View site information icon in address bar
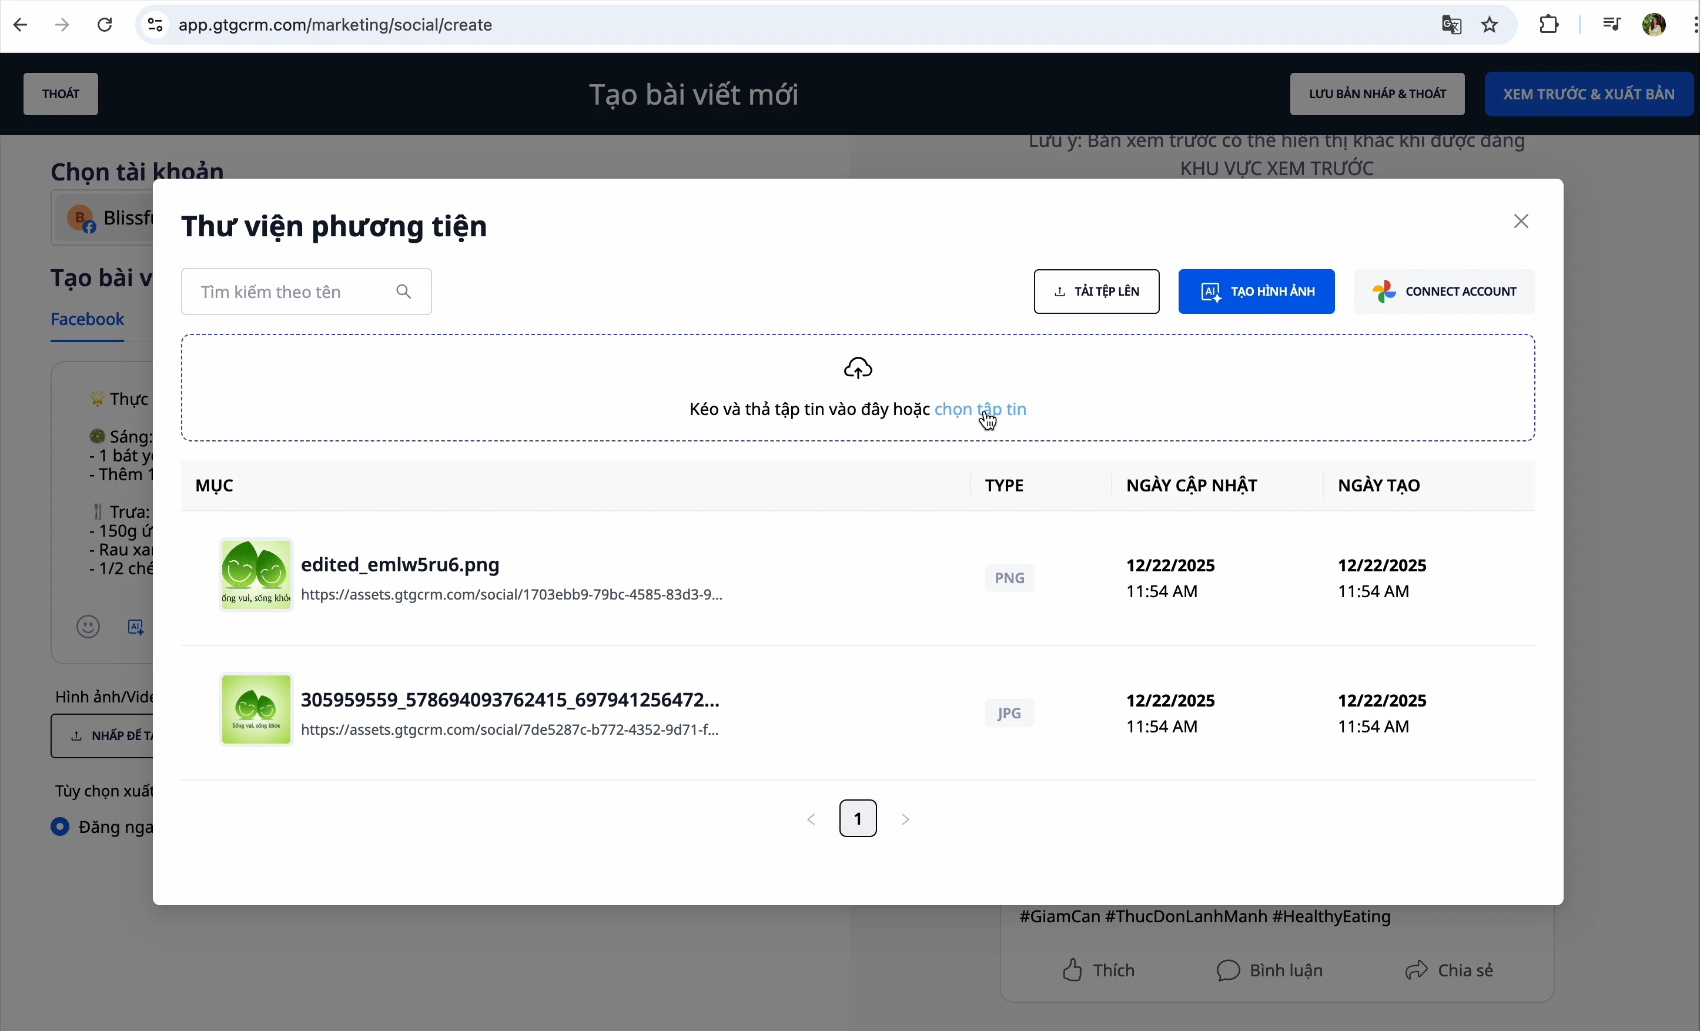This screenshot has width=1700, height=1031. [155, 25]
